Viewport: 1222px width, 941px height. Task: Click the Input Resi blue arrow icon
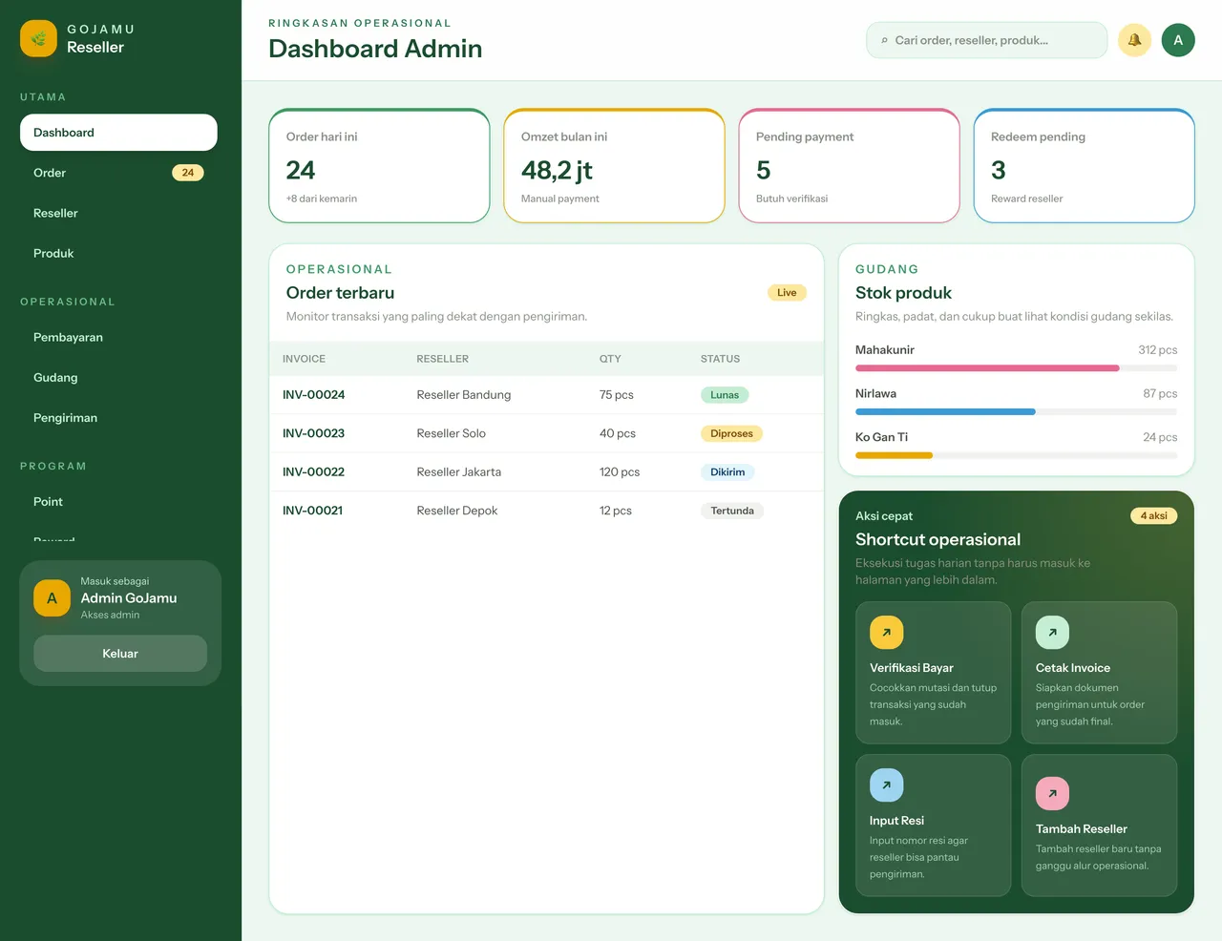(x=886, y=784)
